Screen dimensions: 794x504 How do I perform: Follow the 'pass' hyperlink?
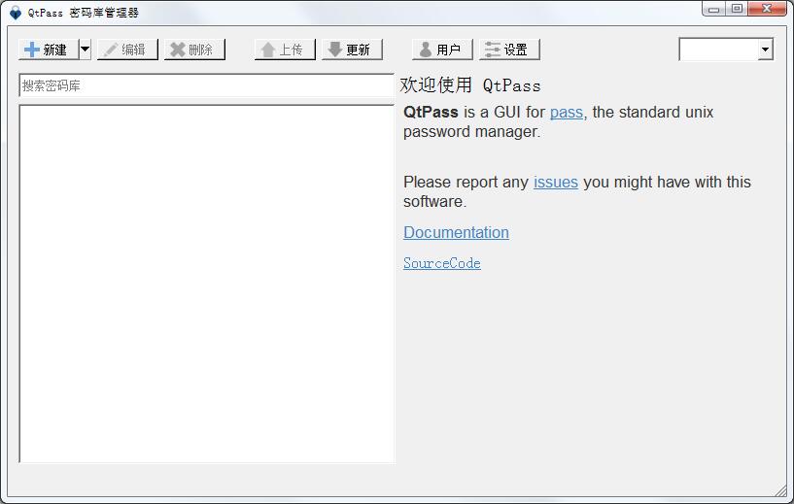tap(567, 113)
